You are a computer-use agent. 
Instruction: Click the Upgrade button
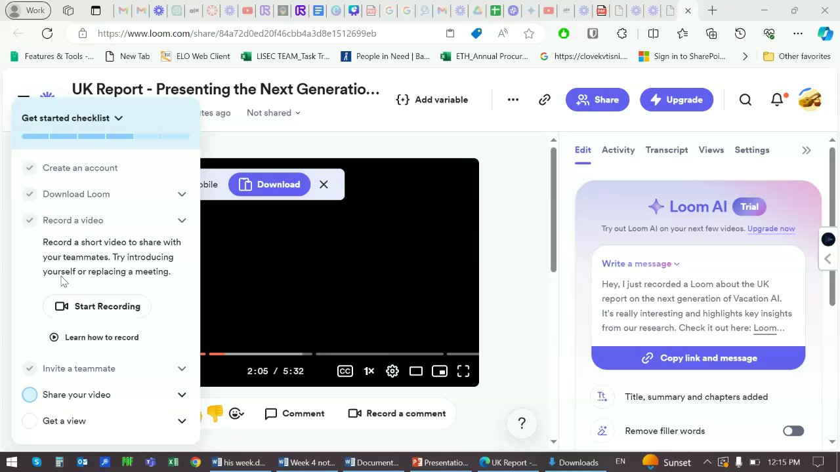pos(677,100)
